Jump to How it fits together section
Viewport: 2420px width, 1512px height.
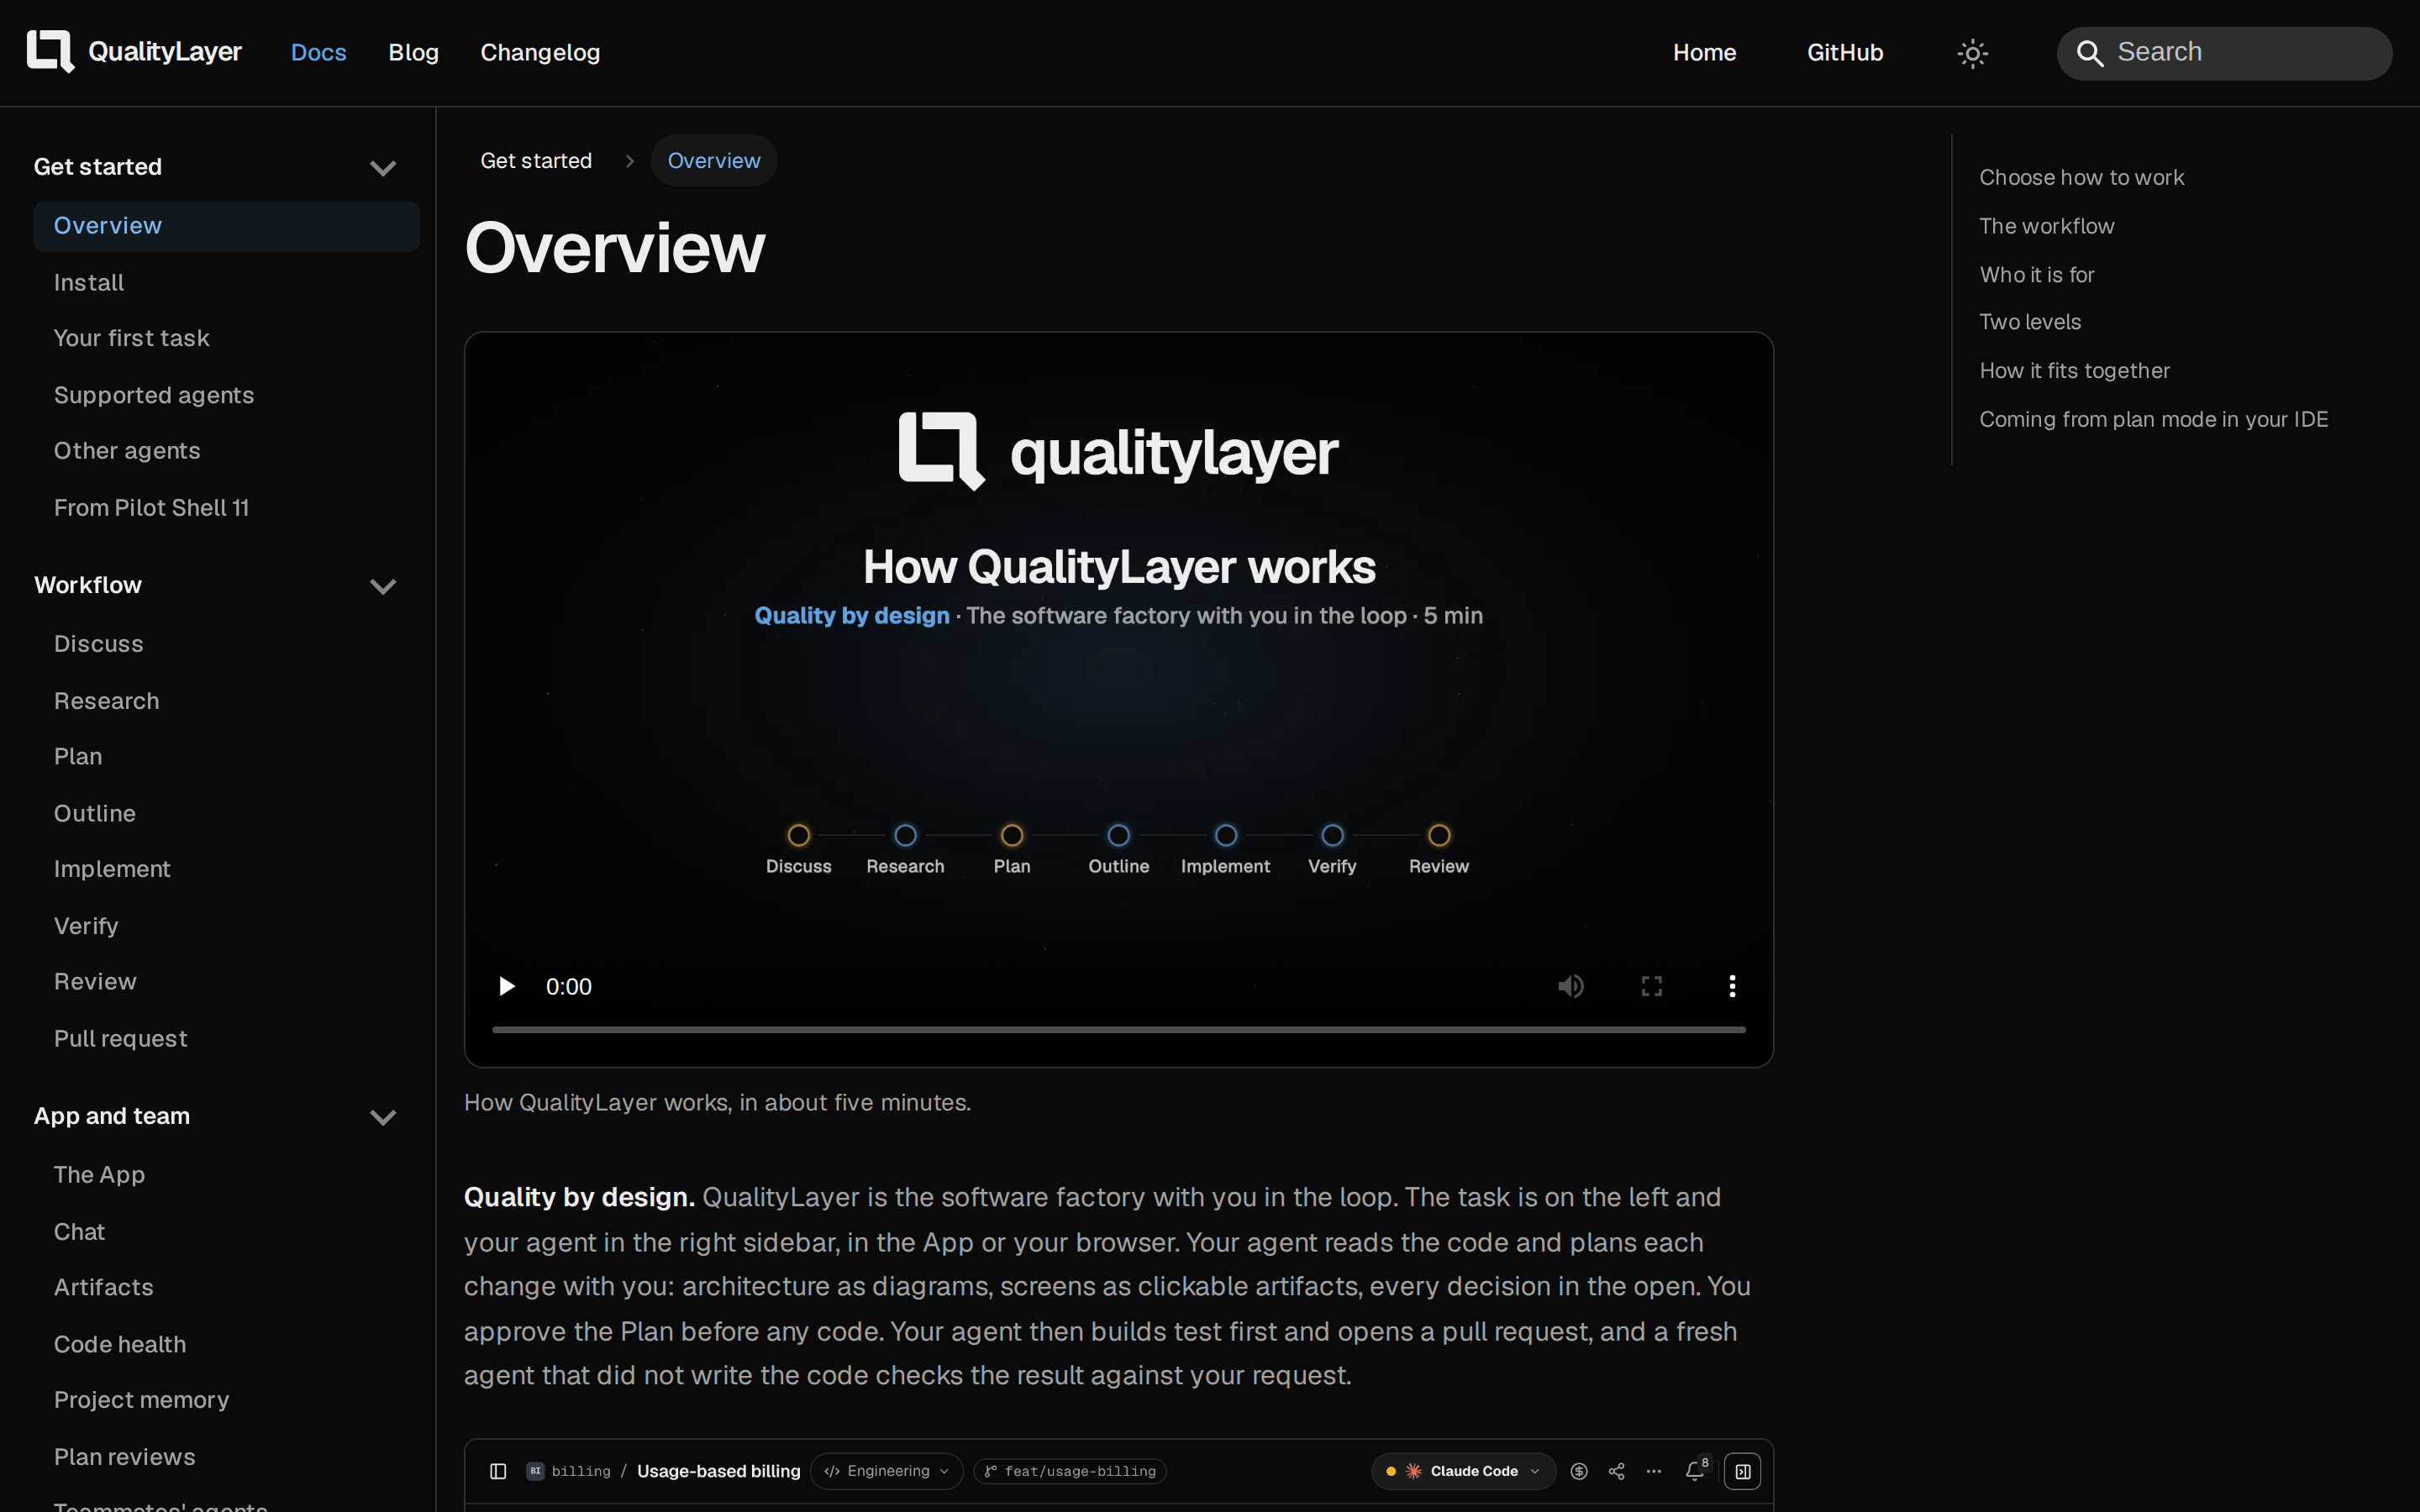[2074, 371]
